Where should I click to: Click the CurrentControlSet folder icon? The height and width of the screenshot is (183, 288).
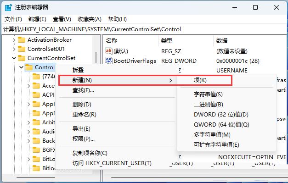coord(22,58)
